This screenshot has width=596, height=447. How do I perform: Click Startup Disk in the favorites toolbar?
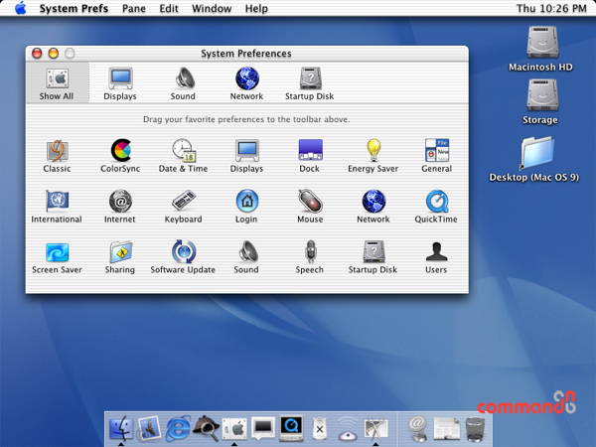pos(310,83)
